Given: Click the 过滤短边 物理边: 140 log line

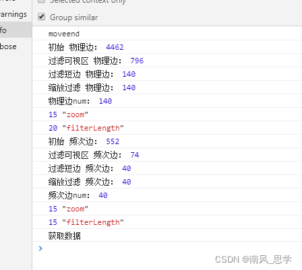Looking at the screenshot, I should [167, 74].
